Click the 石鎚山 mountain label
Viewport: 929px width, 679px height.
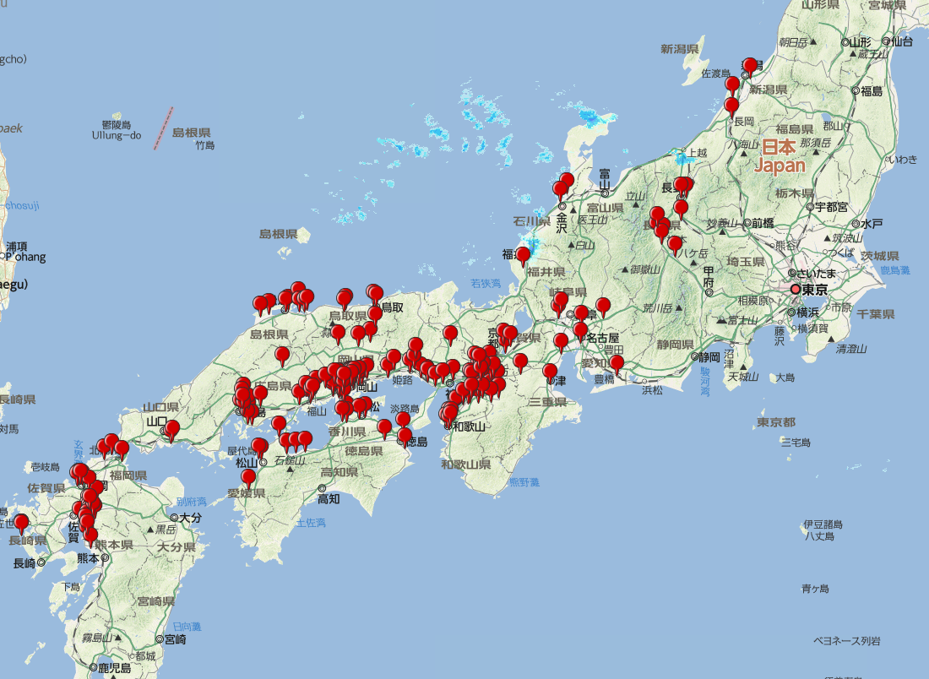[x=291, y=459]
